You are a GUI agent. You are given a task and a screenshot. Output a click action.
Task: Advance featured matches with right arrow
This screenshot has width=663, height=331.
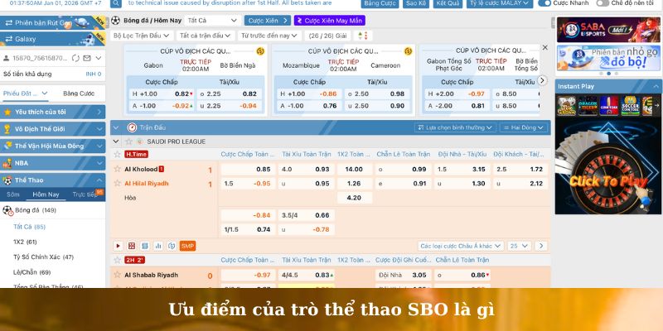click(542, 80)
